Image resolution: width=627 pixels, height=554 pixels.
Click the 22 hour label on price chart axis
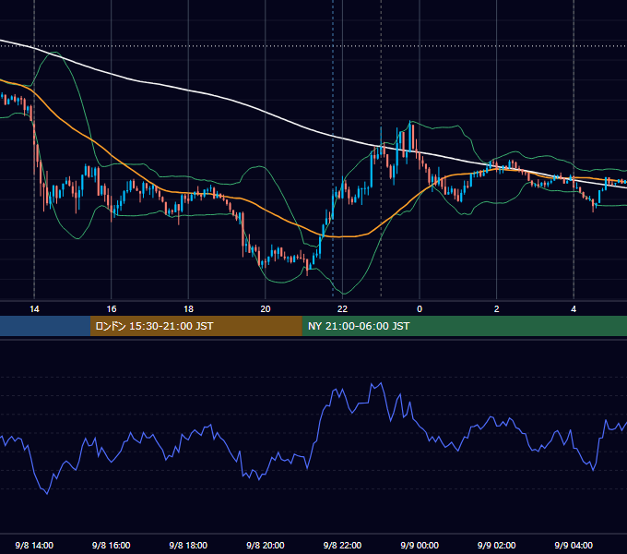[x=342, y=309]
